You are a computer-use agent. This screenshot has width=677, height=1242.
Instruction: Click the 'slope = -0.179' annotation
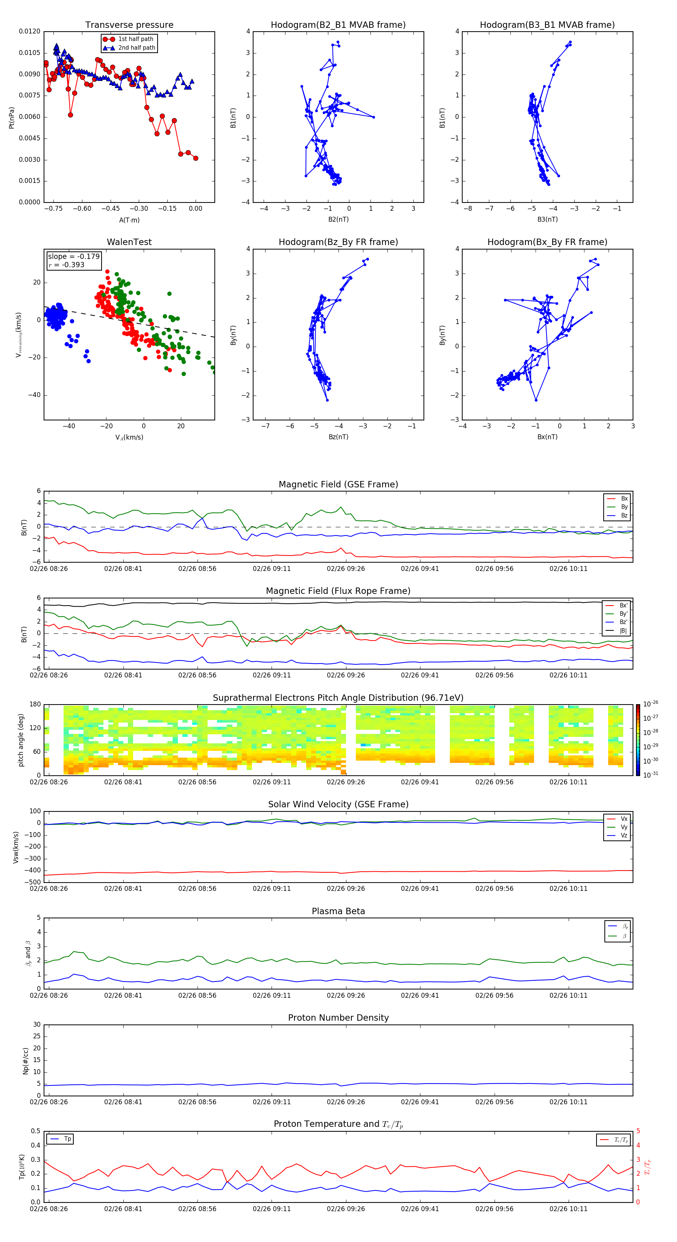[x=74, y=257]
